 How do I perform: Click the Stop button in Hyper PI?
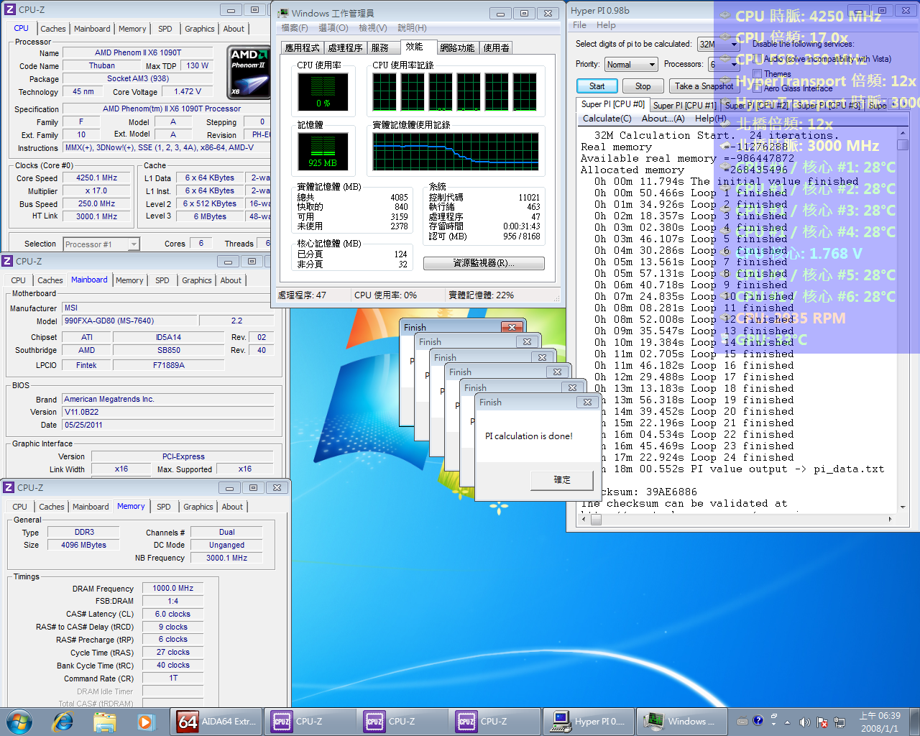643,86
